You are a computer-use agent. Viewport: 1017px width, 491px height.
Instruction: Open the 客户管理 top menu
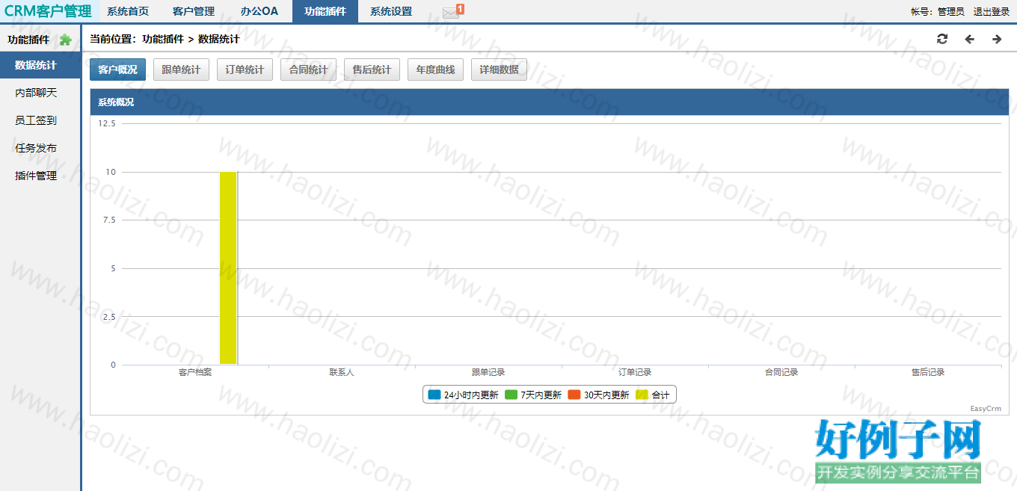194,11
